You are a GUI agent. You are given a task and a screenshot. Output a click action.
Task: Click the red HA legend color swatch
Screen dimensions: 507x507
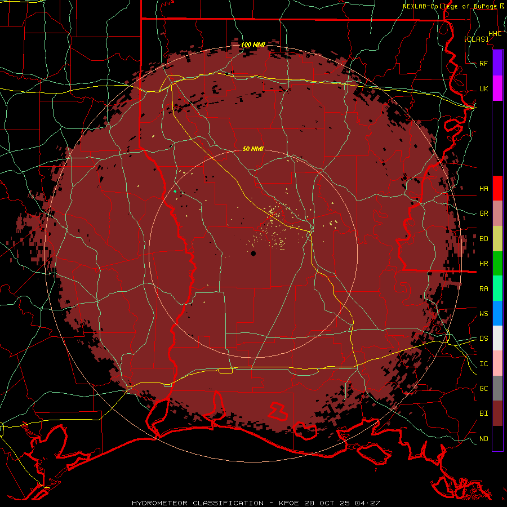[497, 188]
